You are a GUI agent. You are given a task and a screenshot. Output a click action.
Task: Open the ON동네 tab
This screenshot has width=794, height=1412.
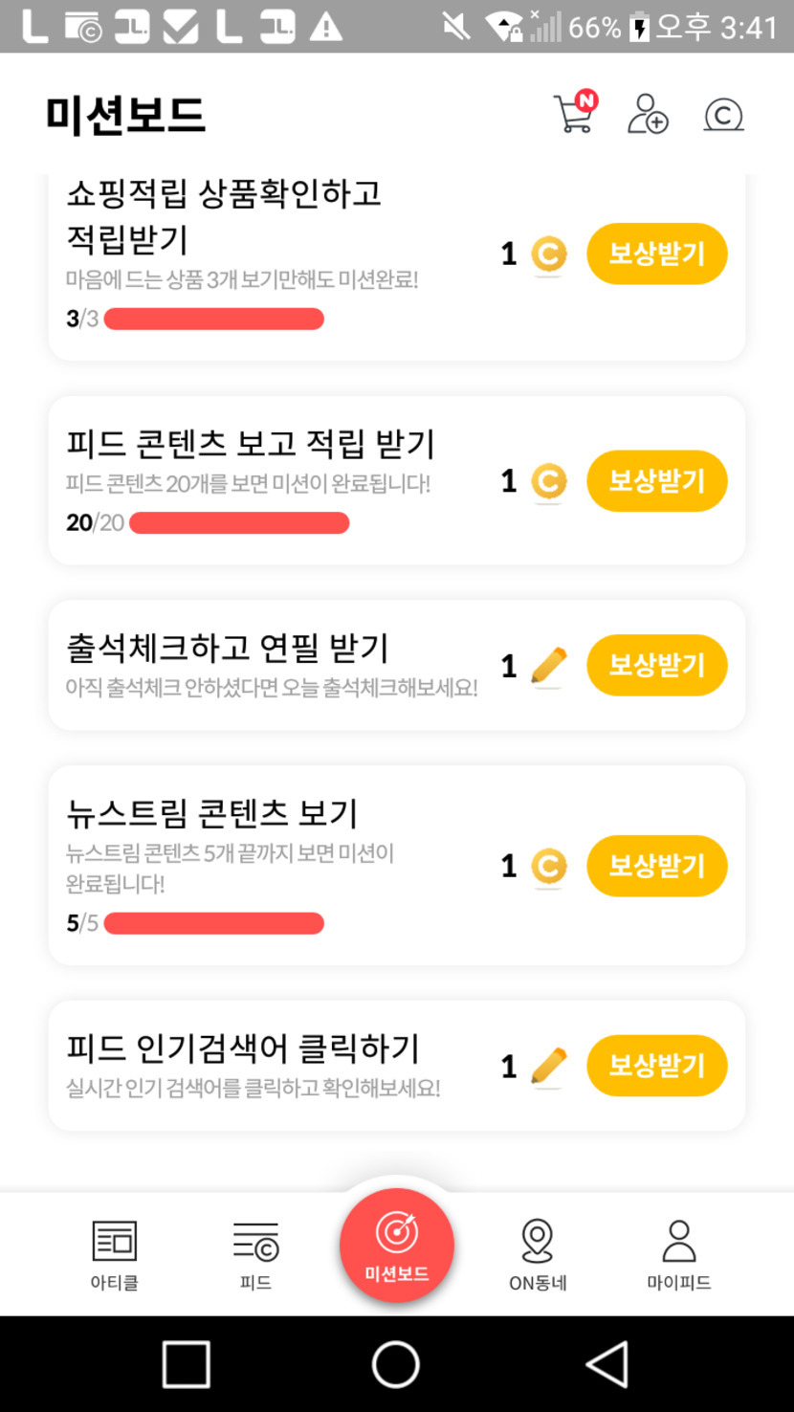(538, 1255)
